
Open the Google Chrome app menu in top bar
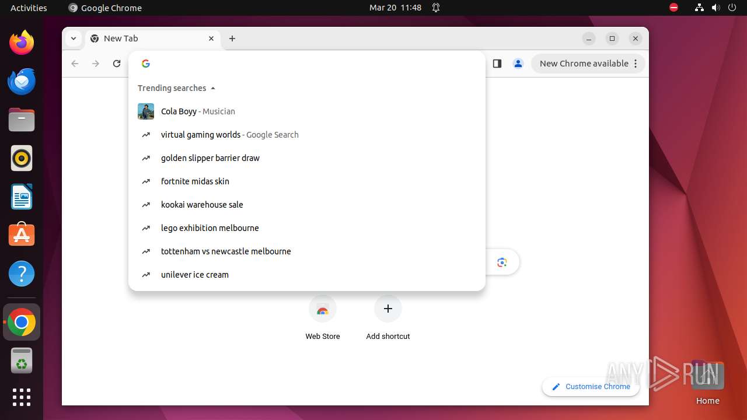click(x=105, y=8)
